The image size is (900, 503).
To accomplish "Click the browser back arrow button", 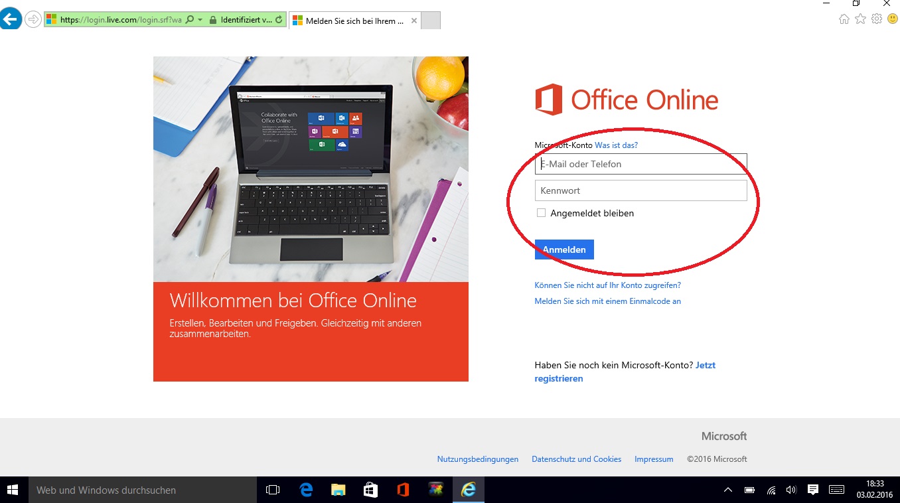I will click(10, 19).
